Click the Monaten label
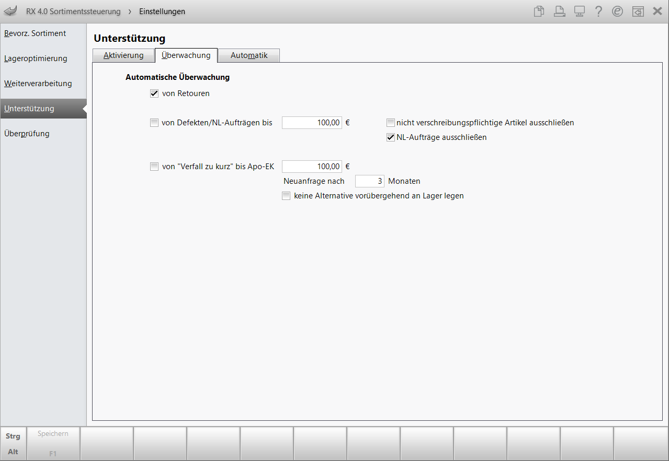The image size is (669, 461). pyautogui.click(x=404, y=181)
